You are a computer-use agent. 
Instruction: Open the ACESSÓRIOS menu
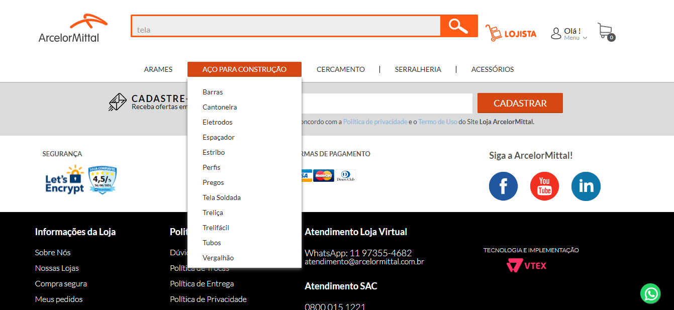click(x=493, y=69)
